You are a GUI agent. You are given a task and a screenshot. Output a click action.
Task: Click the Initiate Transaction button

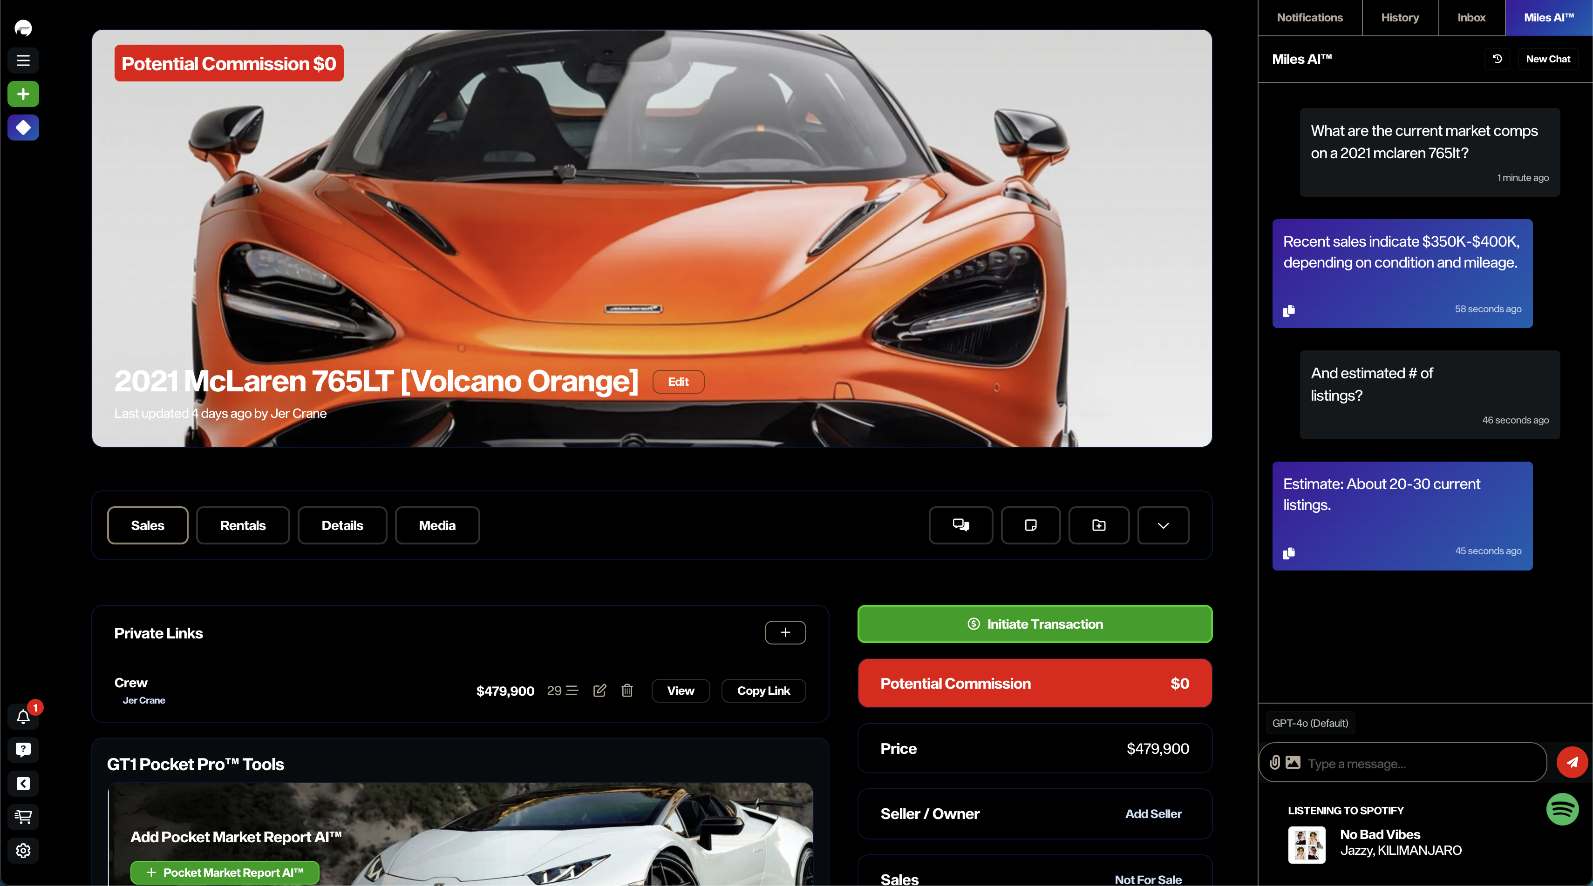coord(1035,624)
